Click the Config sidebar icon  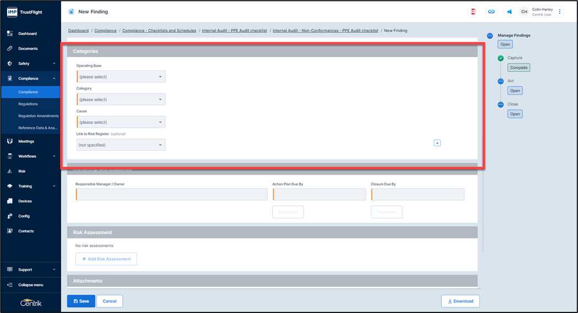click(10, 216)
